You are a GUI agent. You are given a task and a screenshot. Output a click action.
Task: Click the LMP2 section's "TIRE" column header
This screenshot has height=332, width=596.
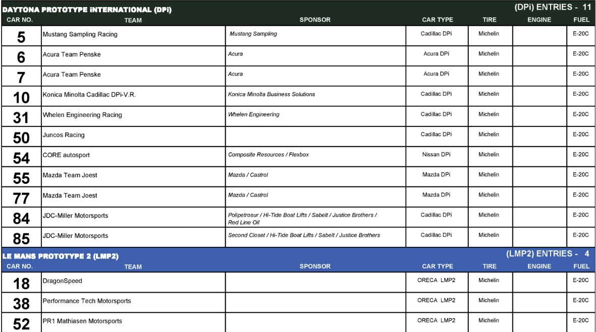[489, 267]
